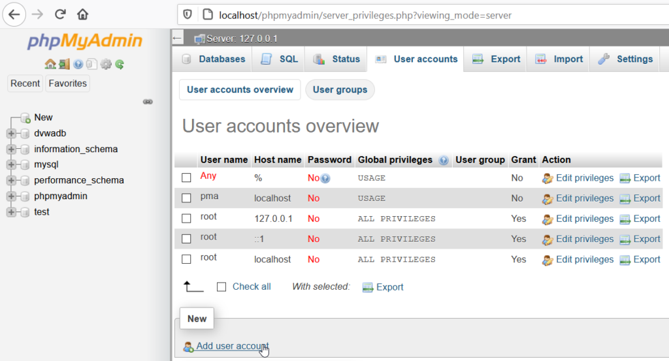Export the Any user row
This screenshot has height=361, width=669.
(x=640, y=178)
